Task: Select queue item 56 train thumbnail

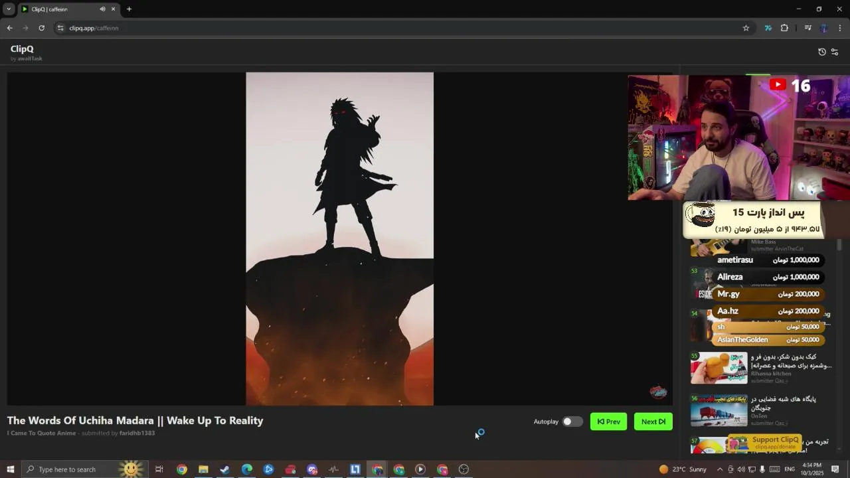Action: [719, 410]
